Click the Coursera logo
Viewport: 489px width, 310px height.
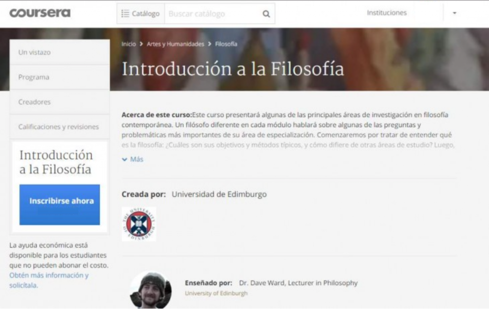[40, 13]
